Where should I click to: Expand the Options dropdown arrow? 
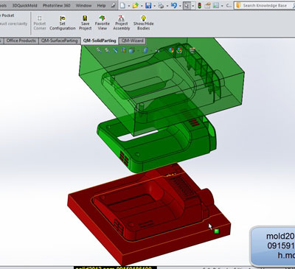click(x=222, y=6)
